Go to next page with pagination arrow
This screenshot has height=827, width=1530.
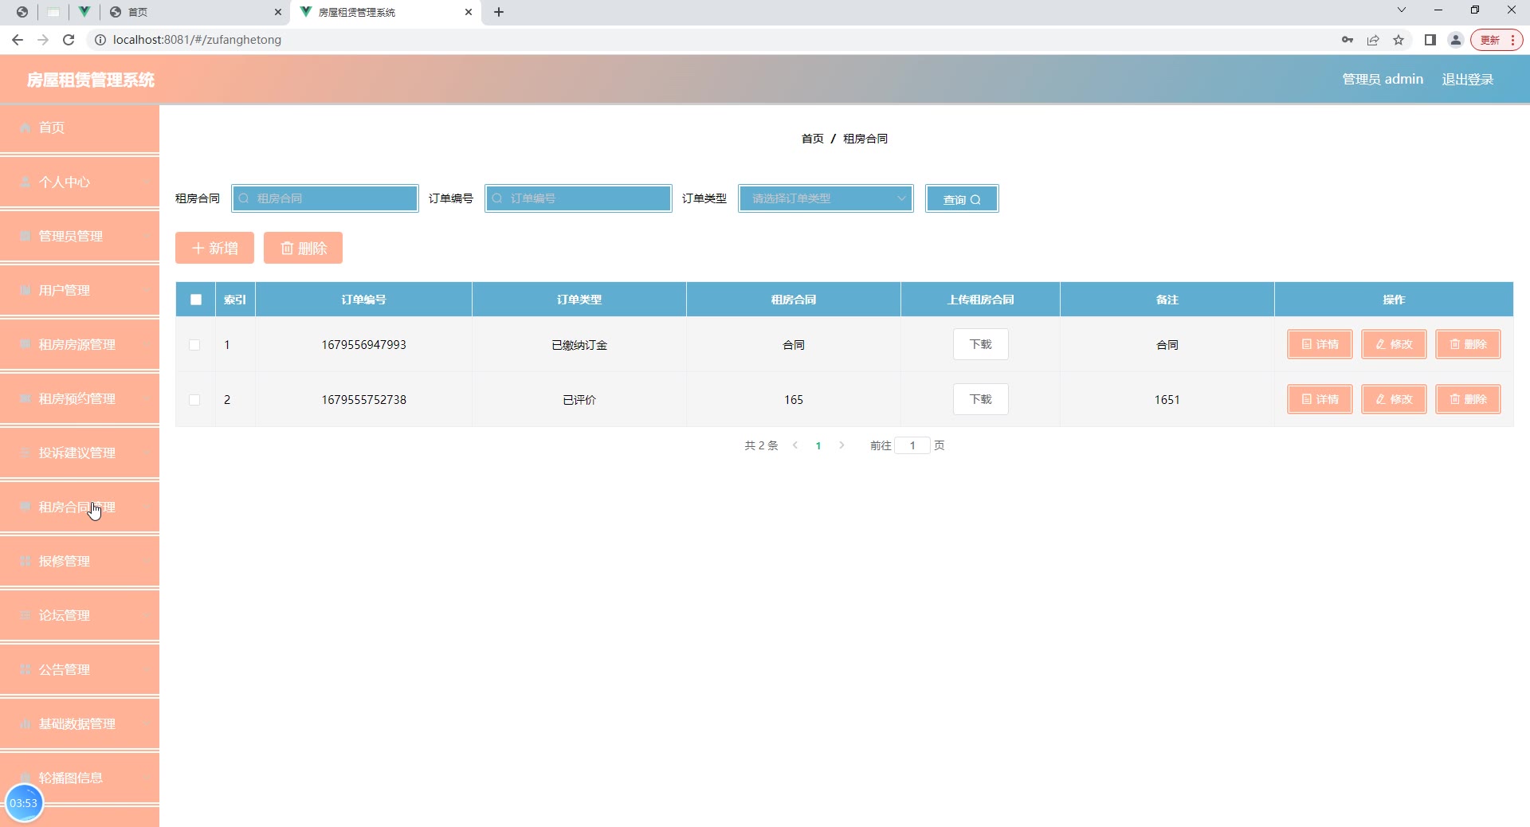pyautogui.click(x=841, y=445)
